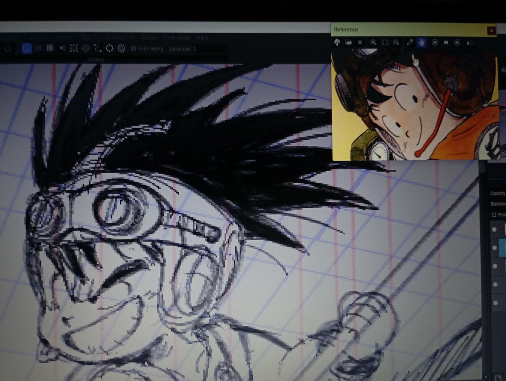
Task: Open the View menu
Action: pos(65,38)
